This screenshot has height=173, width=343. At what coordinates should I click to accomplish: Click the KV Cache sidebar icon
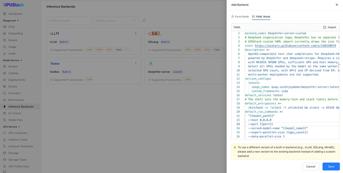(5, 113)
